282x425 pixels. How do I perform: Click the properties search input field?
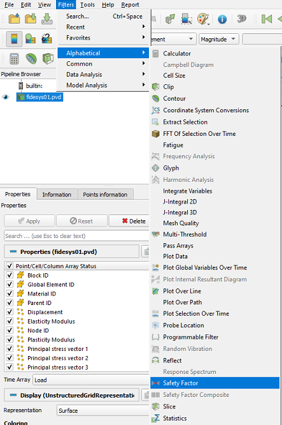[76, 236]
